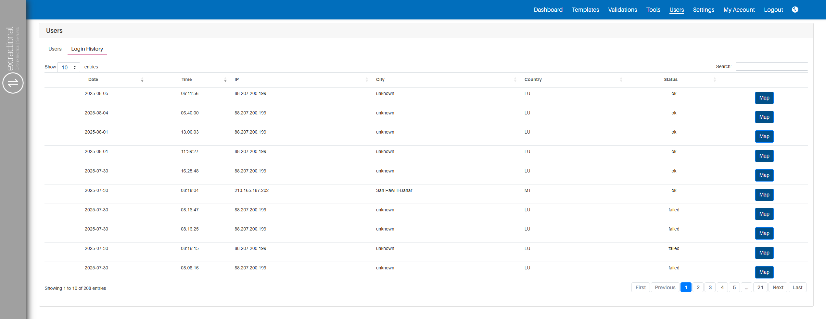Image resolution: width=826 pixels, height=319 pixels.
Task: Click the globe icon in the top navigation
Action: pos(795,10)
